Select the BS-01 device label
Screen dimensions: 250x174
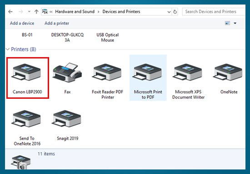pyautogui.click(x=27, y=35)
